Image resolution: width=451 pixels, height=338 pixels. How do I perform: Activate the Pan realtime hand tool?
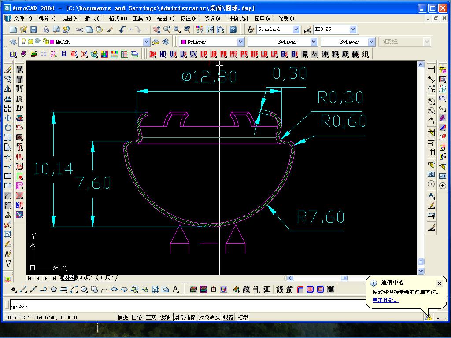pyautogui.click(x=156, y=29)
